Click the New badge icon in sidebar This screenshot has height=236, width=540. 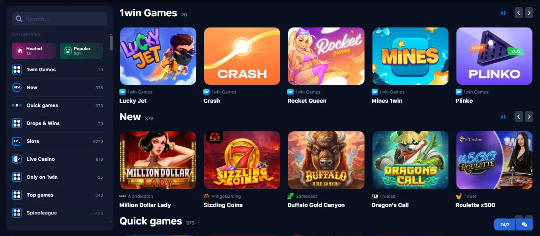[x=17, y=88]
